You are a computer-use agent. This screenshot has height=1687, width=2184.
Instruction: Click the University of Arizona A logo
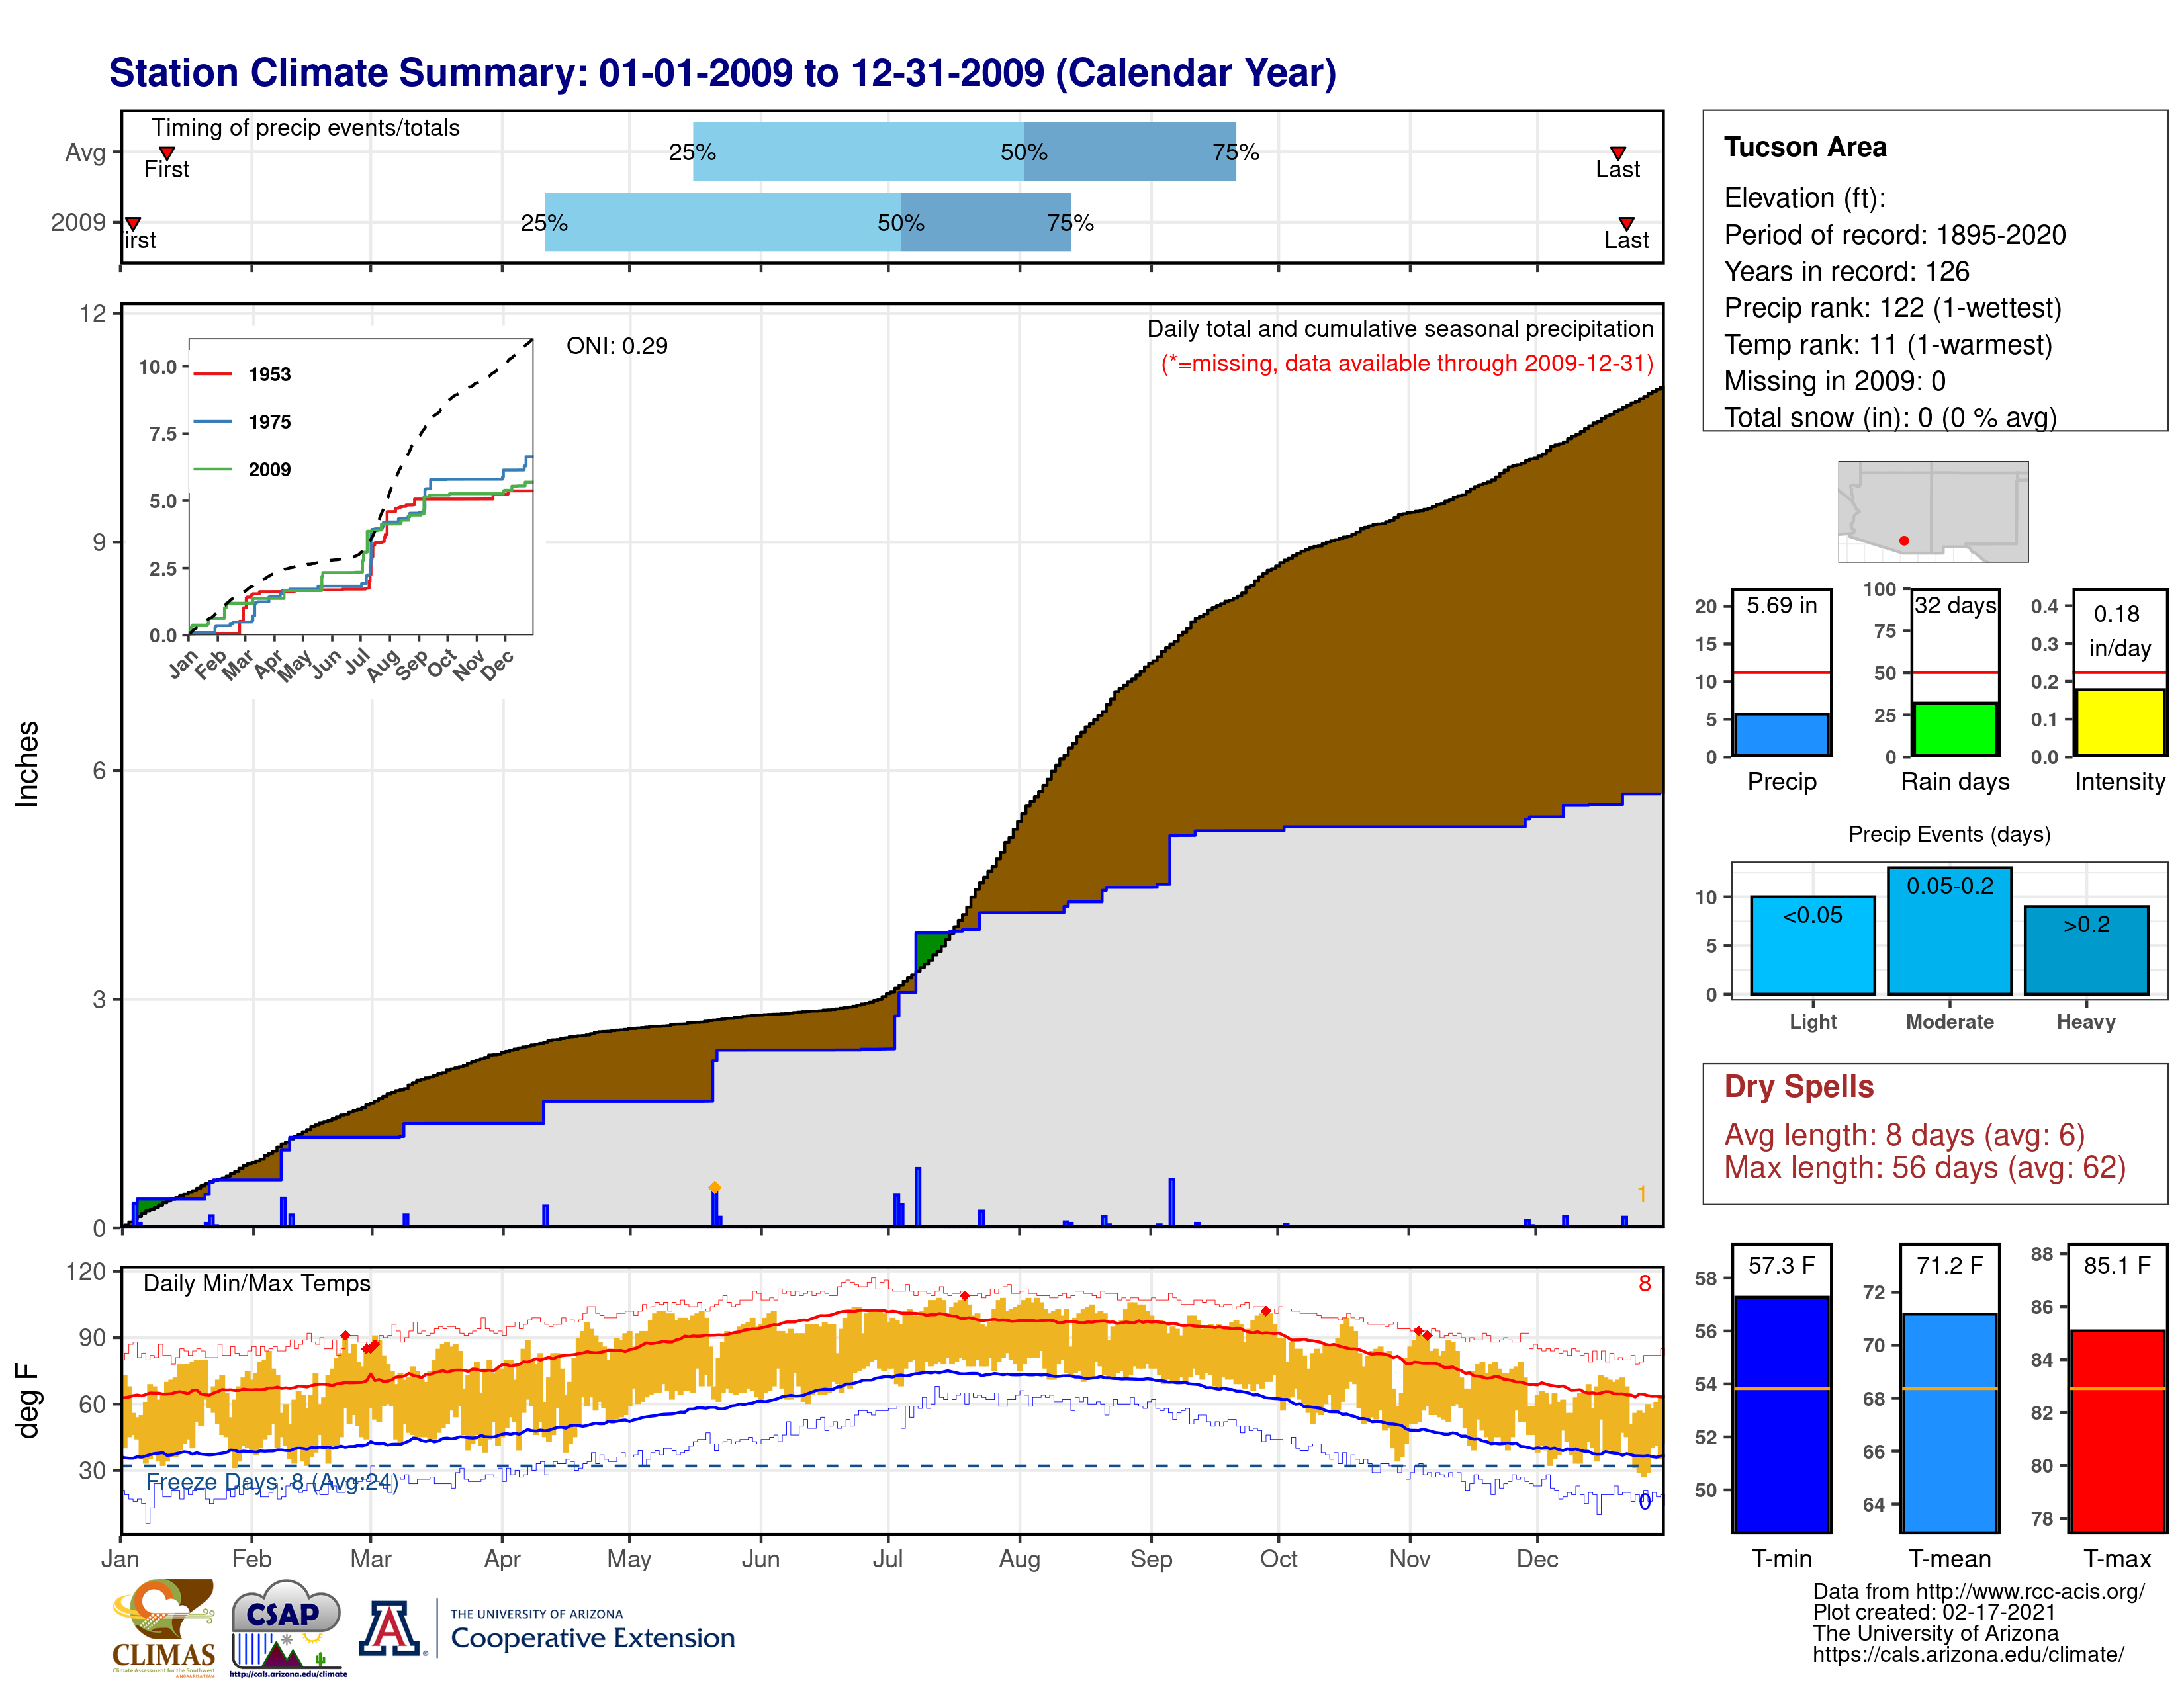[391, 1628]
